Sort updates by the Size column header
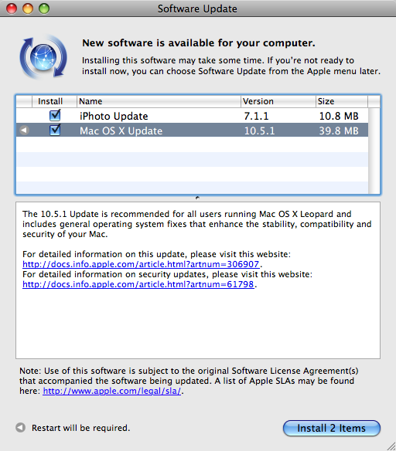The height and width of the screenshot is (451, 396). [342, 101]
